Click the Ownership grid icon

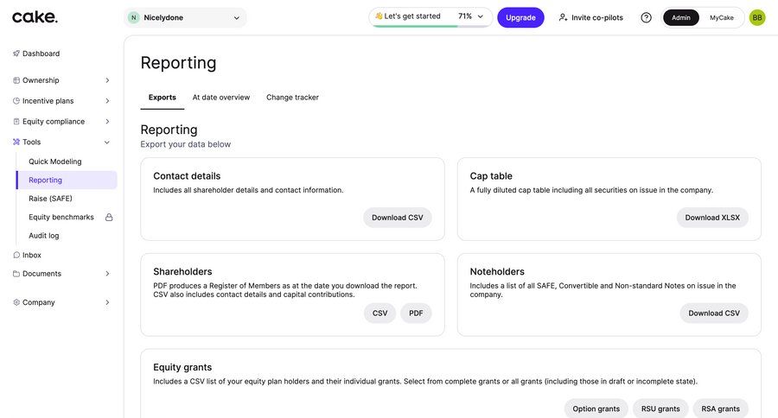(16, 80)
